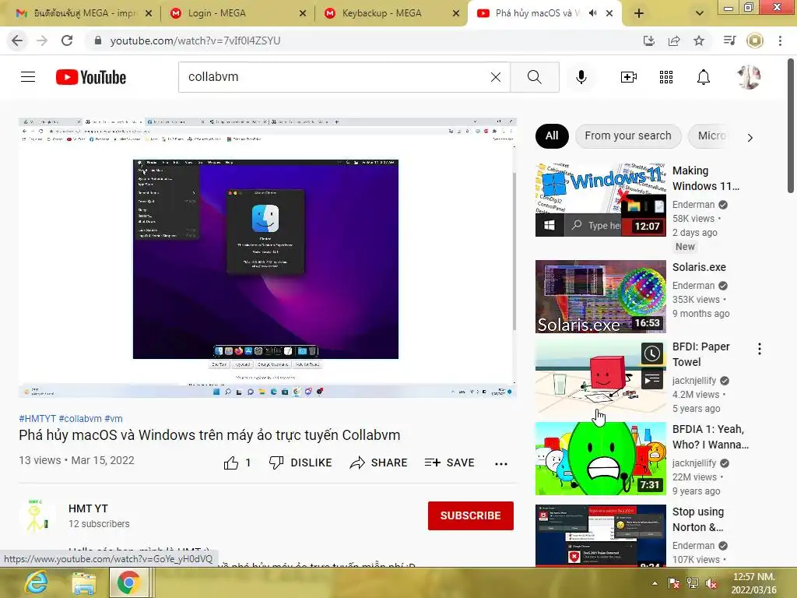
Task: Open a new browser tab
Action: click(639, 13)
